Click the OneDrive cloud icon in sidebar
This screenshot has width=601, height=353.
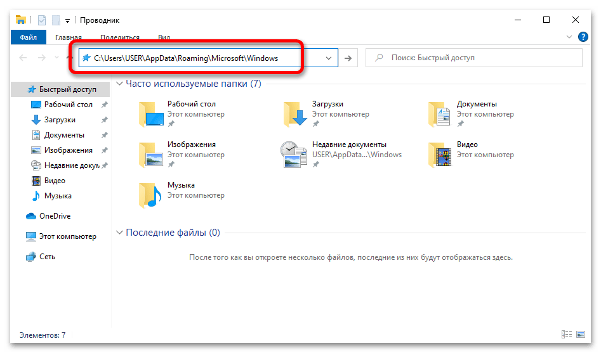pos(31,216)
